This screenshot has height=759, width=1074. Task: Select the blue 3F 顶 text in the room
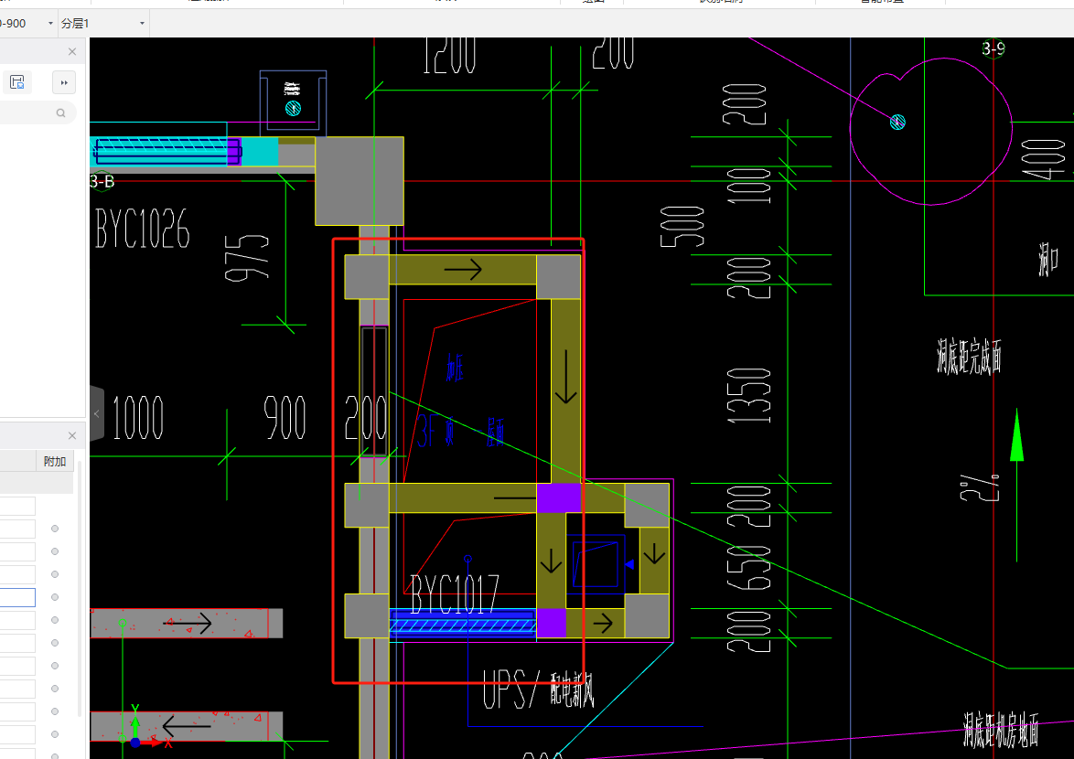point(435,432)
